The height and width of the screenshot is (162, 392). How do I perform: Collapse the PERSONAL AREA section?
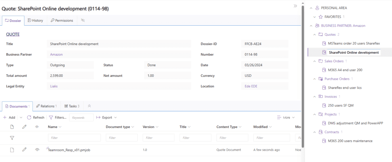point(311,8)
